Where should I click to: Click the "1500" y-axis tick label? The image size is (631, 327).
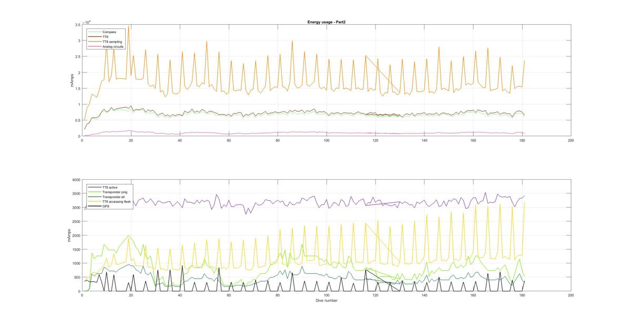pos(75,249)
